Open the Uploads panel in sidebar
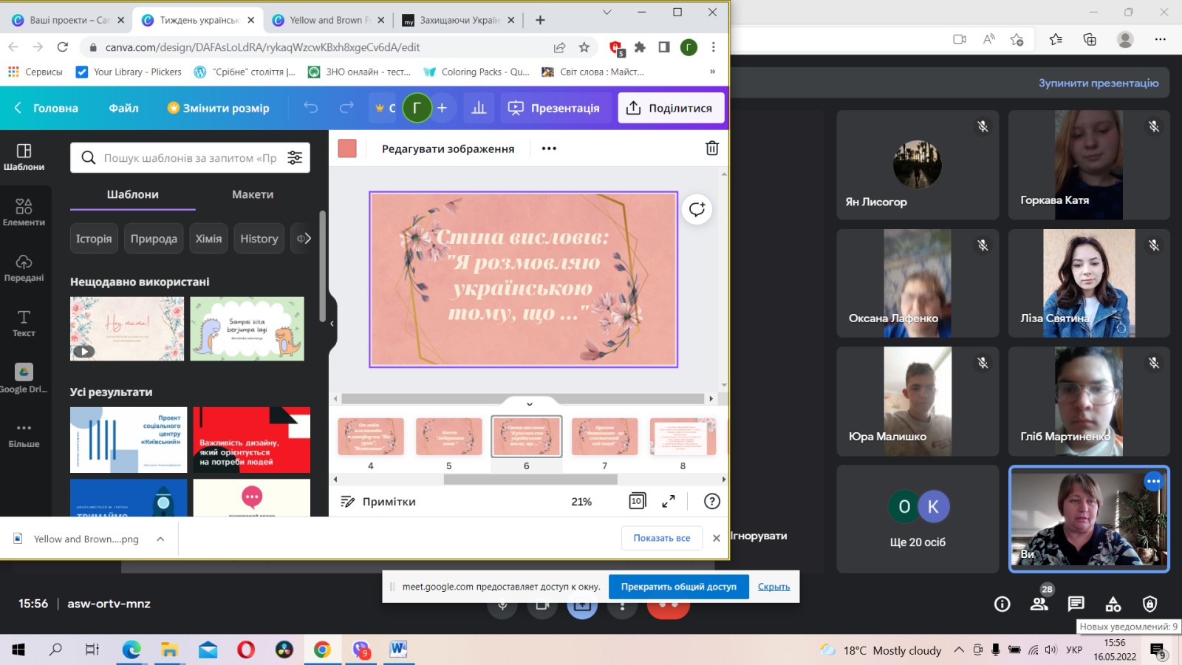The width and height of the screenshot is (1182, 665). (24, 267)
